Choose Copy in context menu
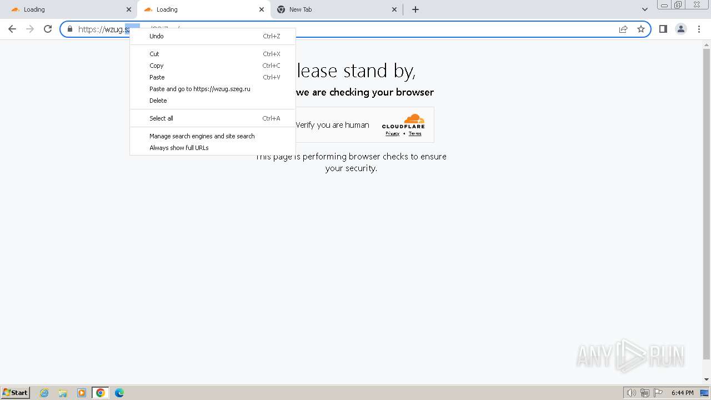The width and height of the screenshot is (711, 400). click(x=213, y=66)
